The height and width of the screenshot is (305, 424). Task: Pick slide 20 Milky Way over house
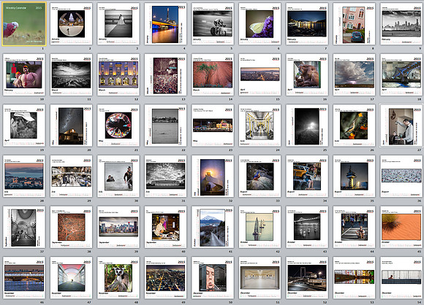point(71,126)
